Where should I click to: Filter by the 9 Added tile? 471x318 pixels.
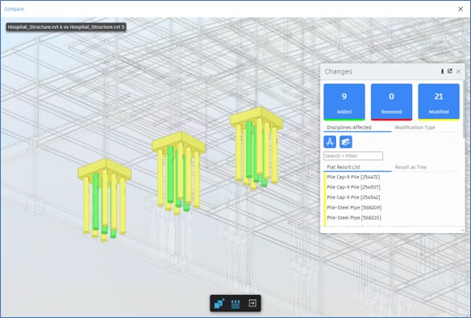click(344, 102)
